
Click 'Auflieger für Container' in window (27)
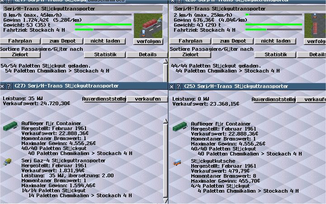tap(51, 123)
